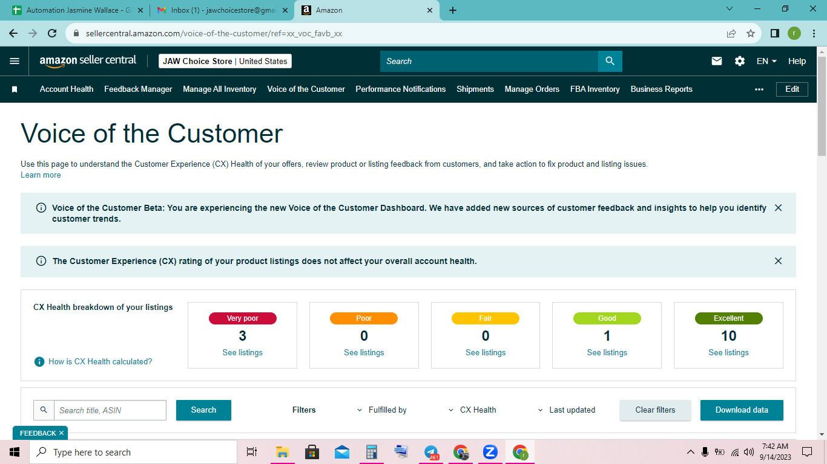The image size is (827, 464).
Task: Open the hamburger navigation menu
Action: [15, 61]
